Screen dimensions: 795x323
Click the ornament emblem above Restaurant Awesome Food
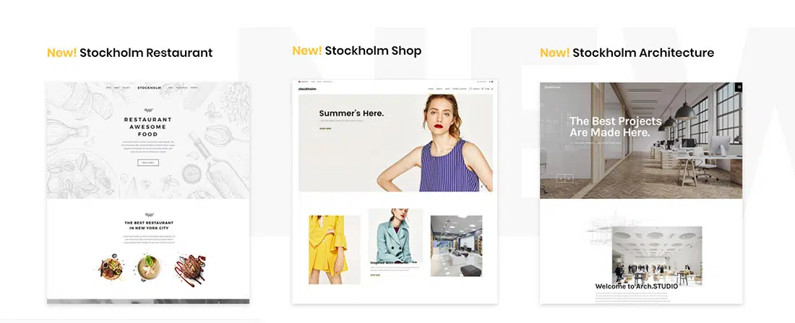tap(148, 110)
